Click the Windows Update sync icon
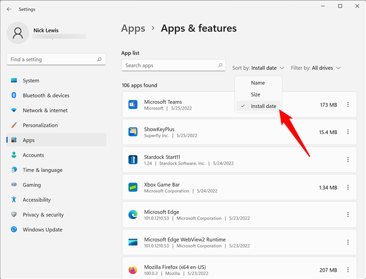The width and height of the screenshot is (366, 279). [14, 229]
